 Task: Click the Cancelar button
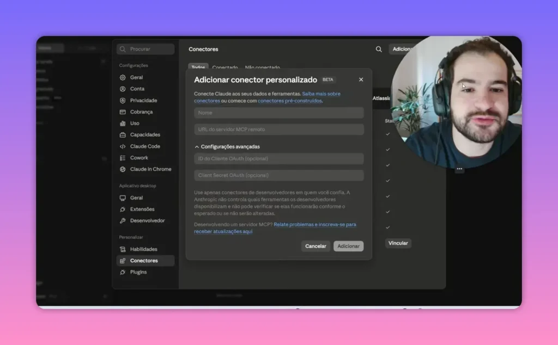pos(316,246)
